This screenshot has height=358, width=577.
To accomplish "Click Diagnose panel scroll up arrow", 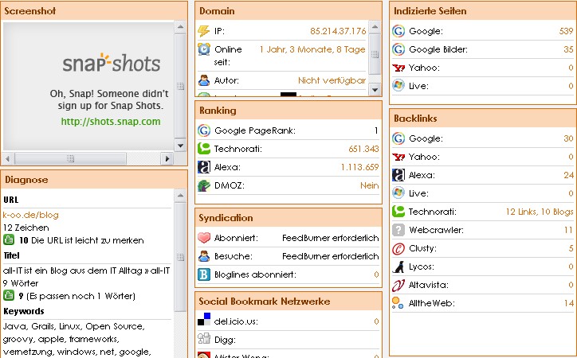I will click(x=180, y=196).
